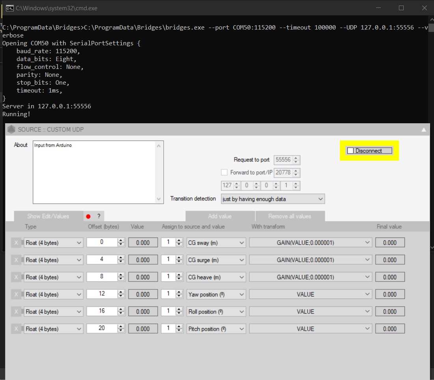This screenshot has width=434, height=380.
Task: Open Type dropdown for offset 0 row
Action: 54,243
